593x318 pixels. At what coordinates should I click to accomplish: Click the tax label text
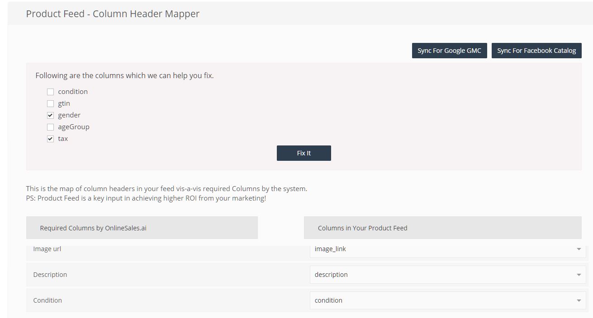[x=63, y=139]
